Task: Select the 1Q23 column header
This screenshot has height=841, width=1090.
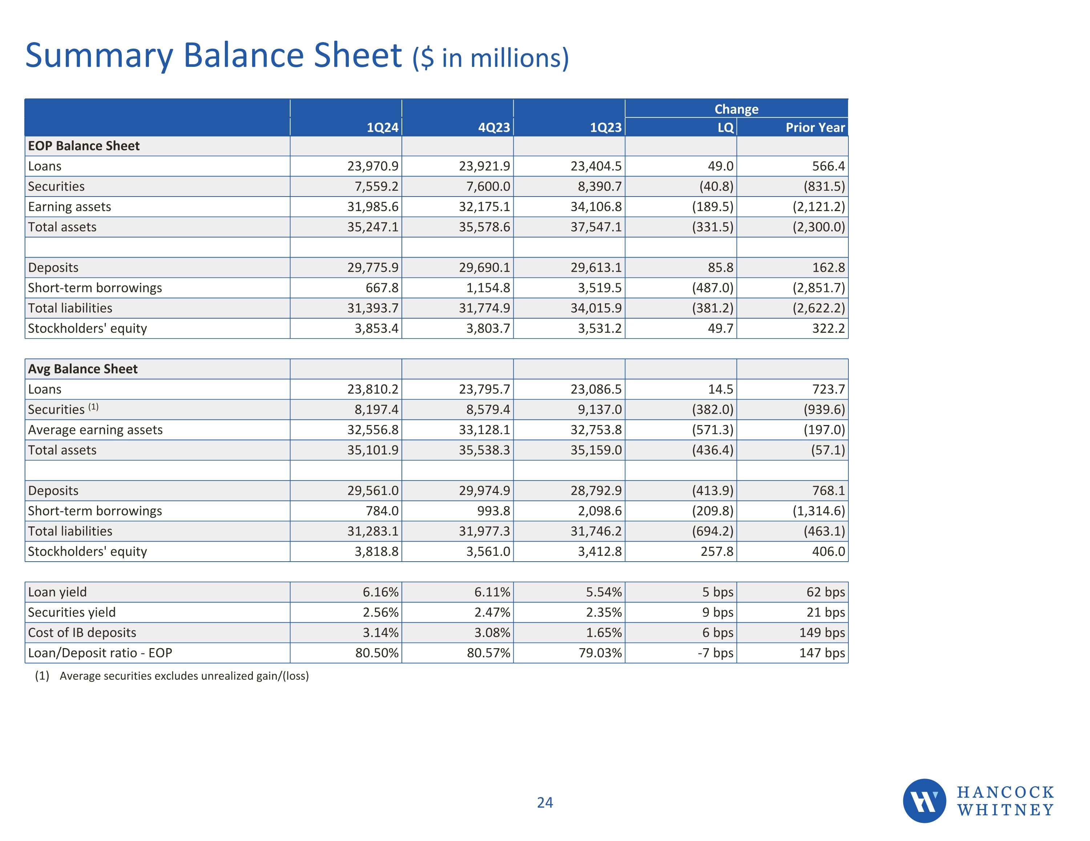Action: [605, 128]
